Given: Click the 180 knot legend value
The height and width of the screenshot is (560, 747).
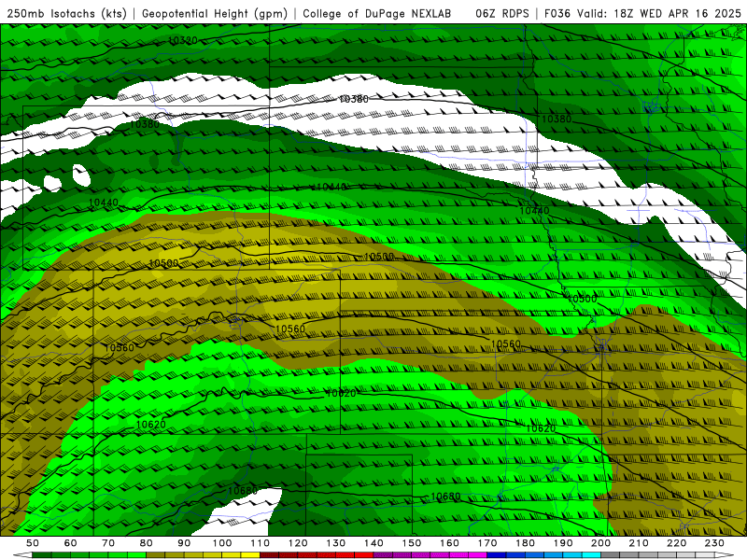Looking at the screenshot, I should 526,543.
